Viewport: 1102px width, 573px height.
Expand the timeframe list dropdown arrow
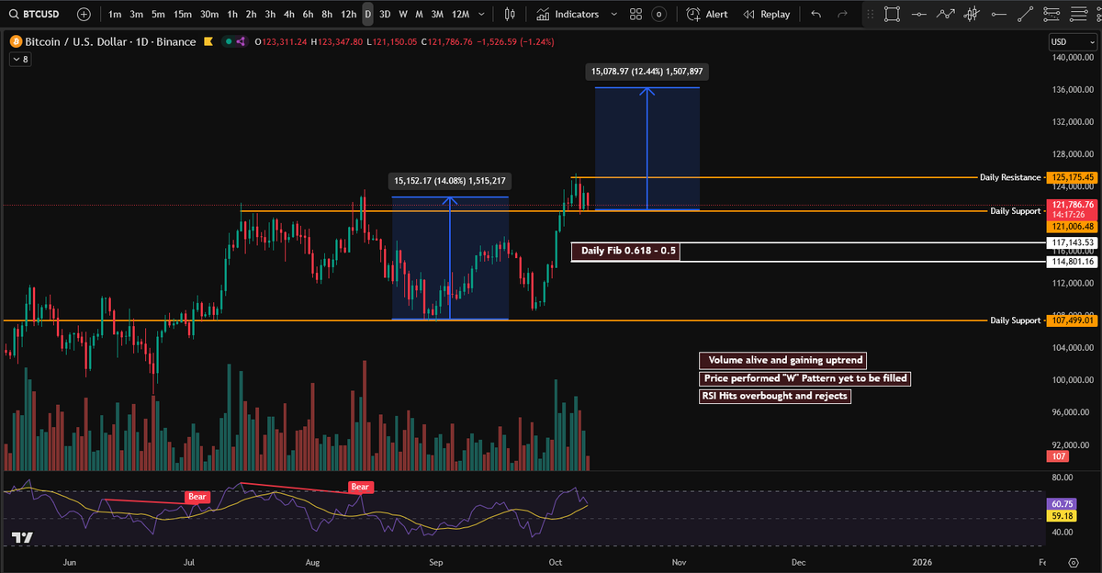pos(483,14)
